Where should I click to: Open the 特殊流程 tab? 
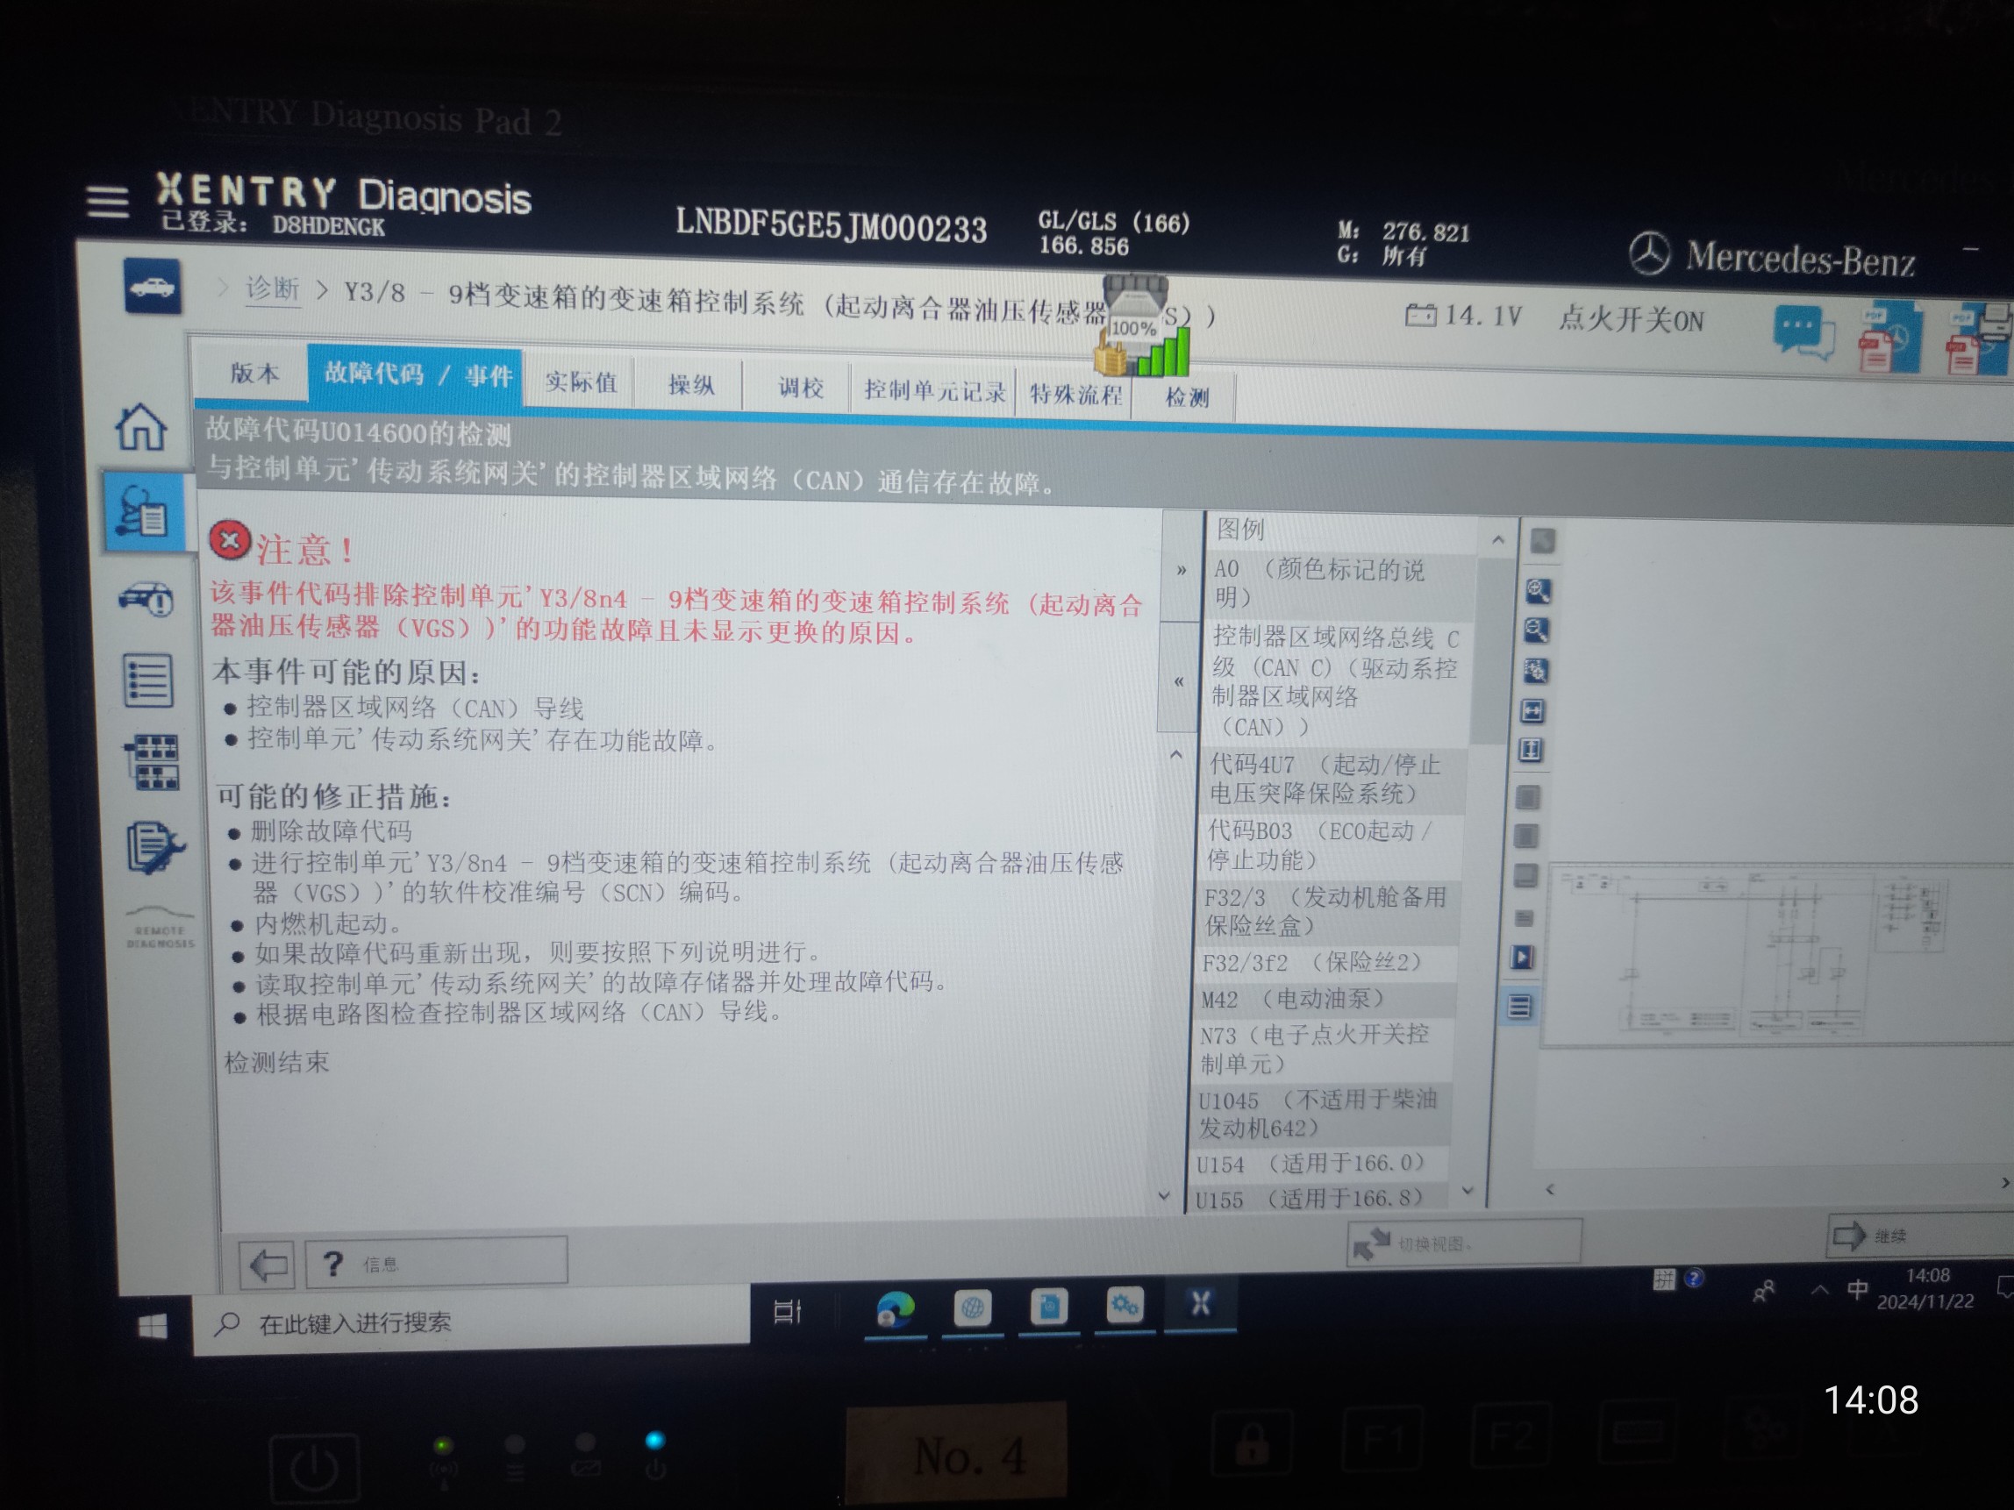[1075, 394]
